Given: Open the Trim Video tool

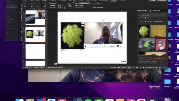Looking at the screenshot, I should point(45,6).
